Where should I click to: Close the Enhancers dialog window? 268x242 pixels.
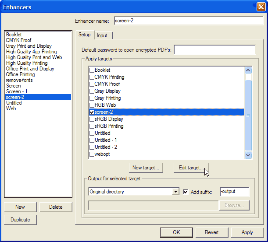pos(261,7)
